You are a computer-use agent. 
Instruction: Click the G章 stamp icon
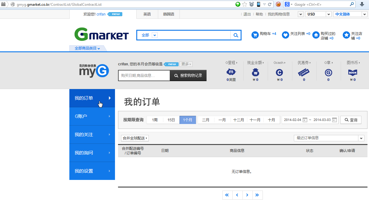pos(328,73)
